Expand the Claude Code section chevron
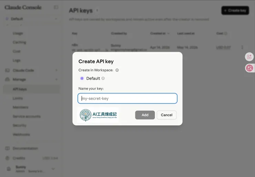Screen dimensions: 255x177 point(57,70)
